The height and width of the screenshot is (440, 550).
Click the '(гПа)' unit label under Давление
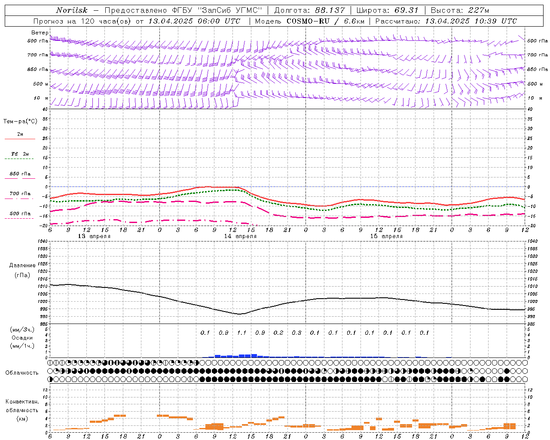[x=22, y=275]
